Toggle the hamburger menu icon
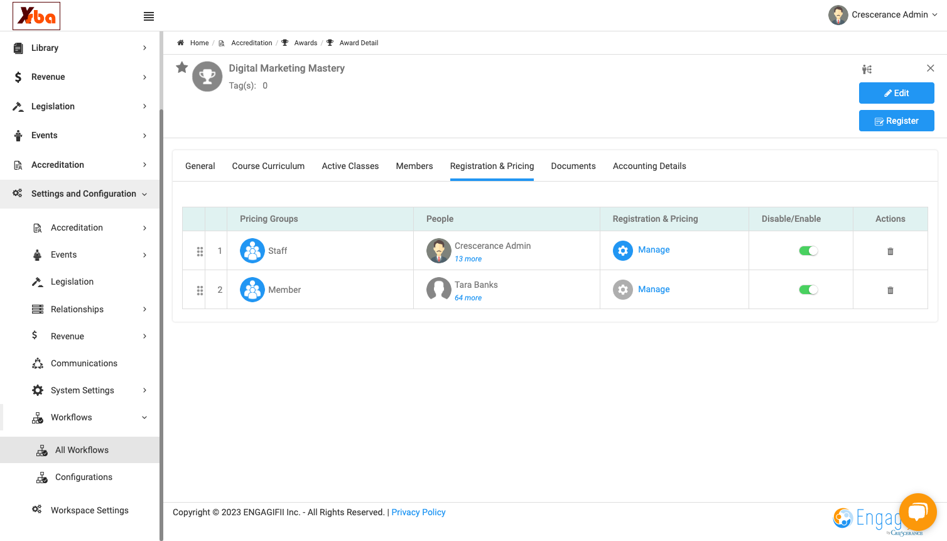 click(149, 16)
